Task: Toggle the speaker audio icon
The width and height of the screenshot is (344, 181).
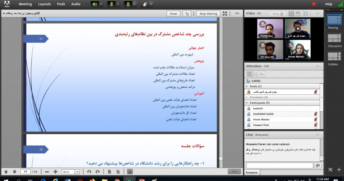Action: (x=95, y=4)
